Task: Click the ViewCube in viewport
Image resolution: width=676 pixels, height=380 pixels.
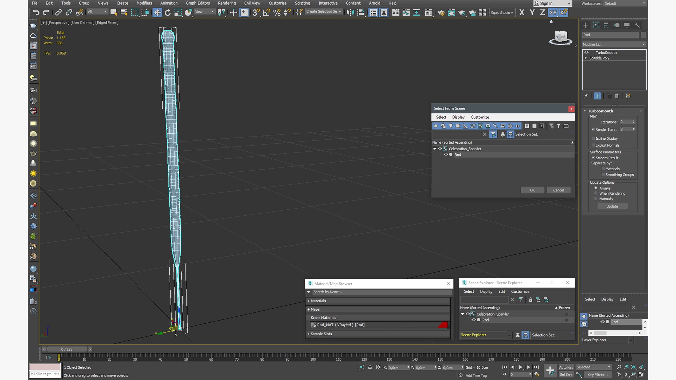Action: 560,38
